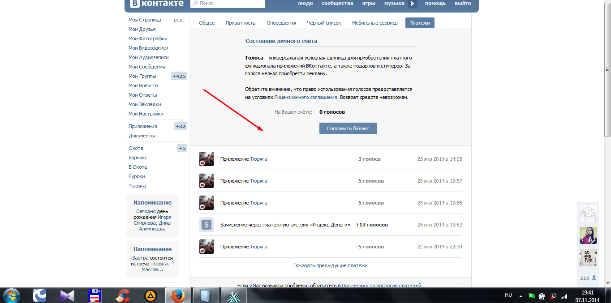Click the +32 Приложения counter badge
Screen dimensions: 611x303
[x=181, y=126]
